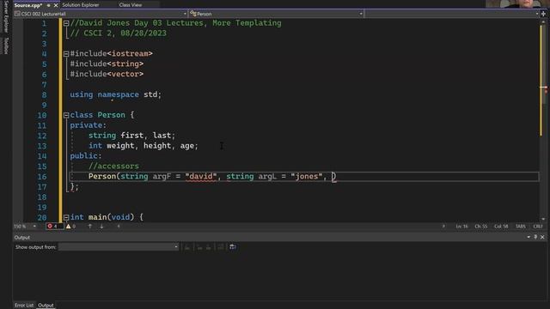Click the #include<vector> line

[107, 74]
